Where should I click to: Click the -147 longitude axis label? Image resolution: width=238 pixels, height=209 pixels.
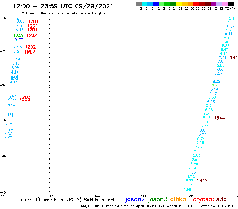pyautogui.click(x=49, y=196)
